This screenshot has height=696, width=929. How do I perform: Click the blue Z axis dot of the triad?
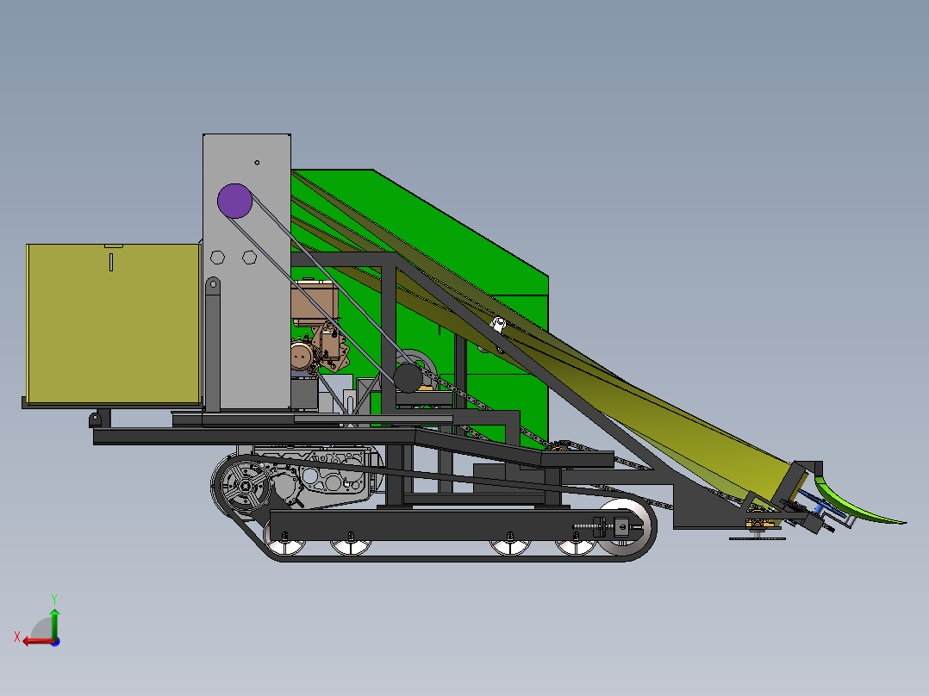point(56,642)
